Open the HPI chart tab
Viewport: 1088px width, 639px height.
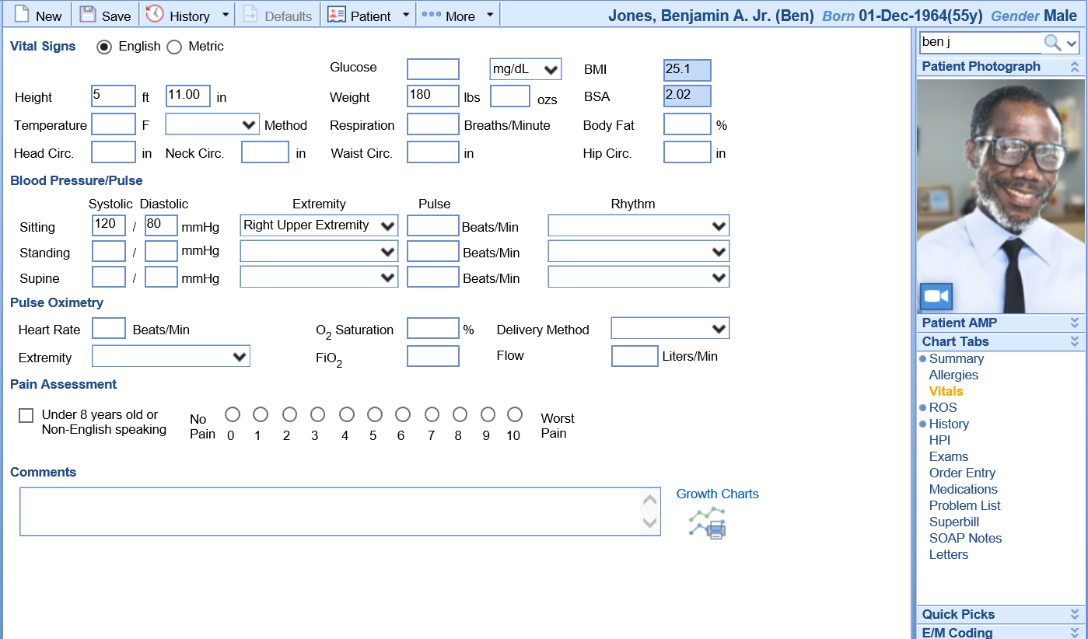tap(939, 440)
